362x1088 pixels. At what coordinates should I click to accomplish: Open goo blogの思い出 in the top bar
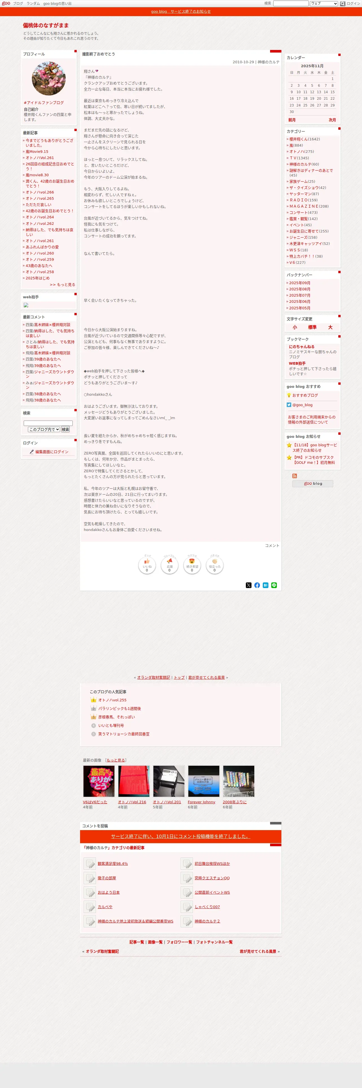tap(57, 3)
